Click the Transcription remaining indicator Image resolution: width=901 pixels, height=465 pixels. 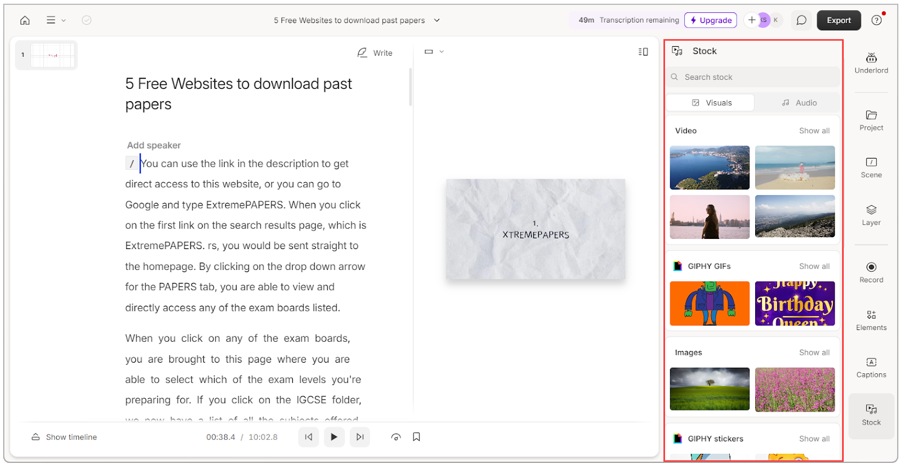(628, 20)
